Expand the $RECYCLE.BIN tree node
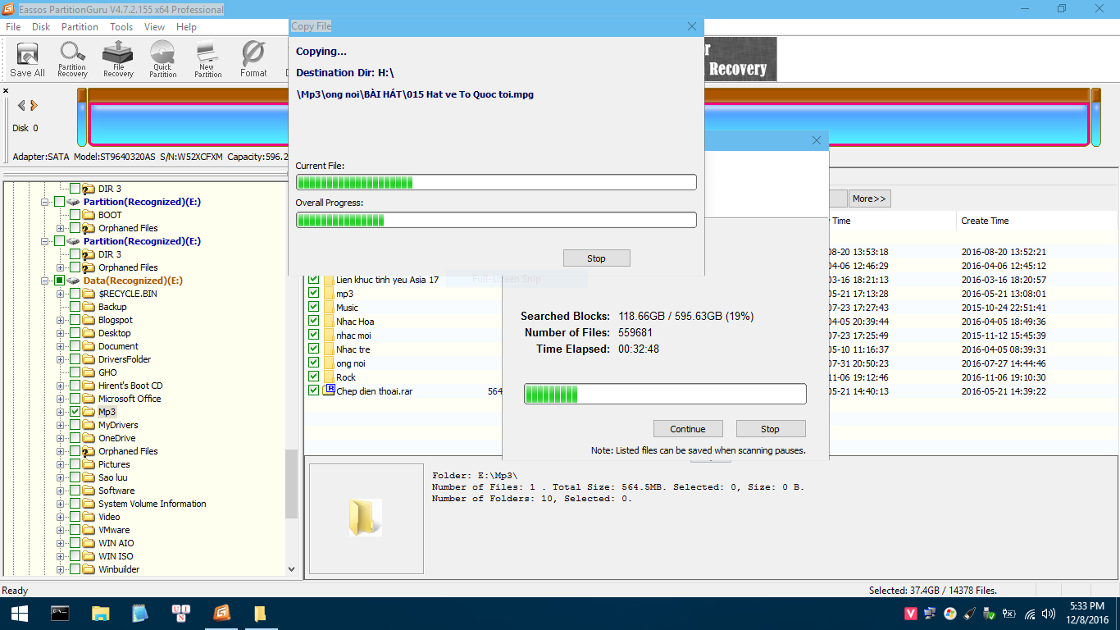 click(60, 294)
